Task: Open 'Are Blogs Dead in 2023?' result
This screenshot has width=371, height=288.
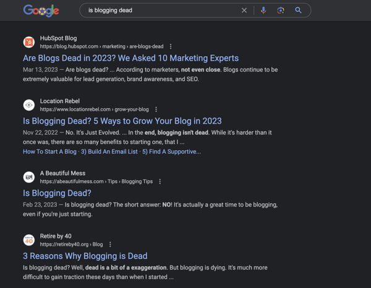Action: pos(131,58)
